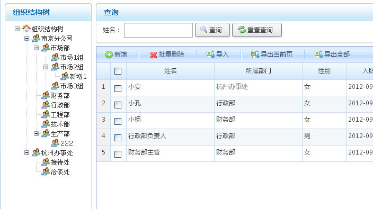The height and width of the screenshot is (209, 373).
Task: Click the people icon beside 新增1
Action: [65, 76]
